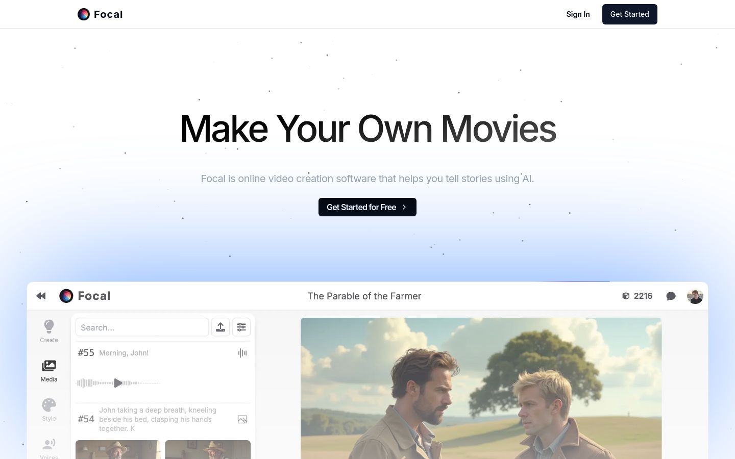This screenshot has height=459, width=735.
Task: Select the Morning, John! text of item #55
Action: [x=124, y=353]
